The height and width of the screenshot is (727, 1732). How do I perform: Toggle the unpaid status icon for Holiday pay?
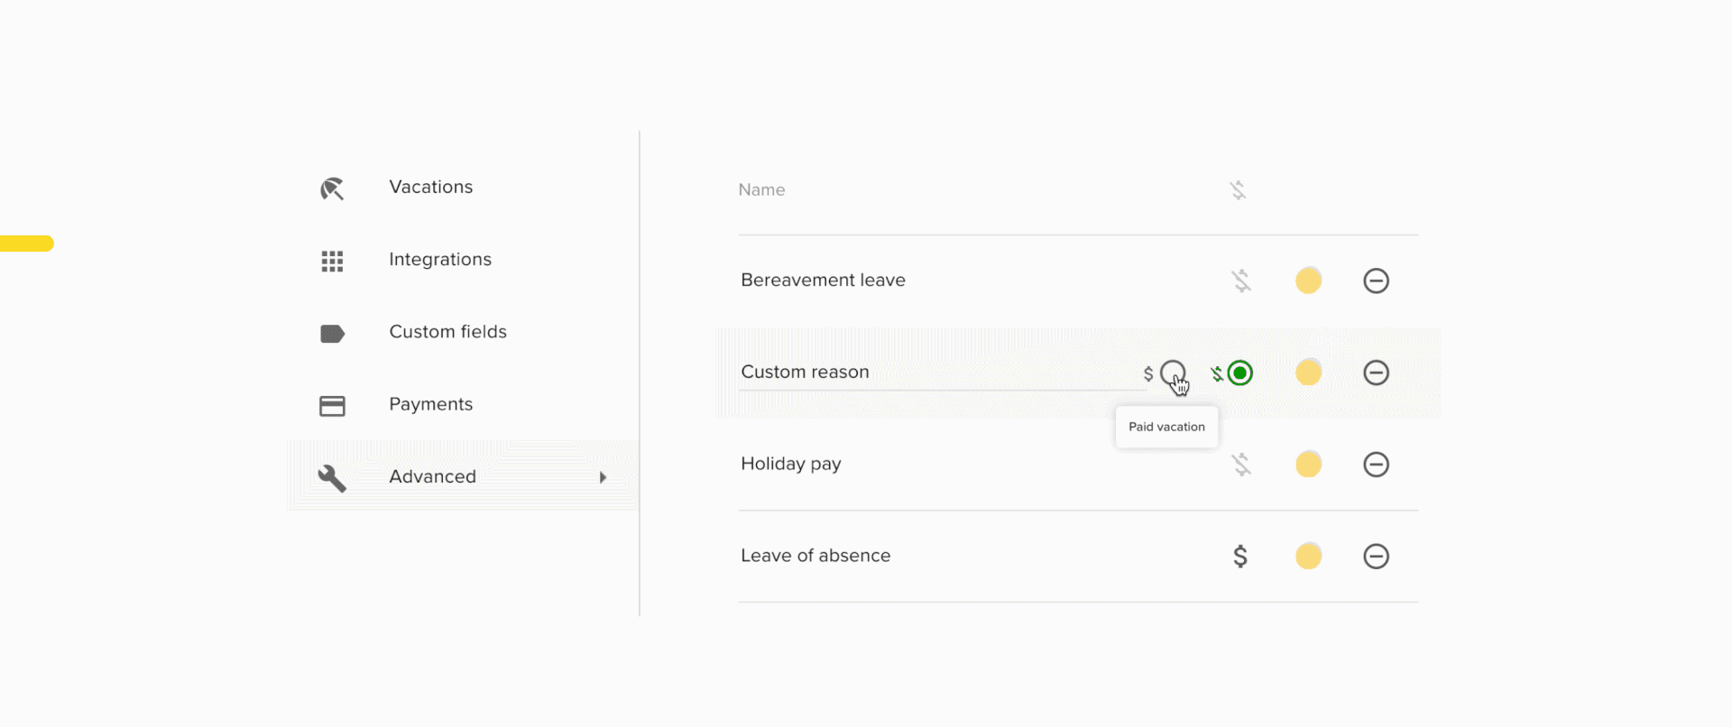[x=1241, y=465]
